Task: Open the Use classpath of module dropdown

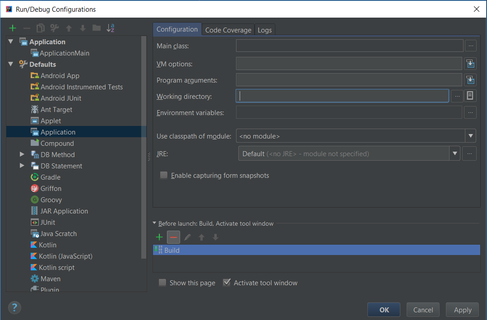Action: click(x=471, y=135)
